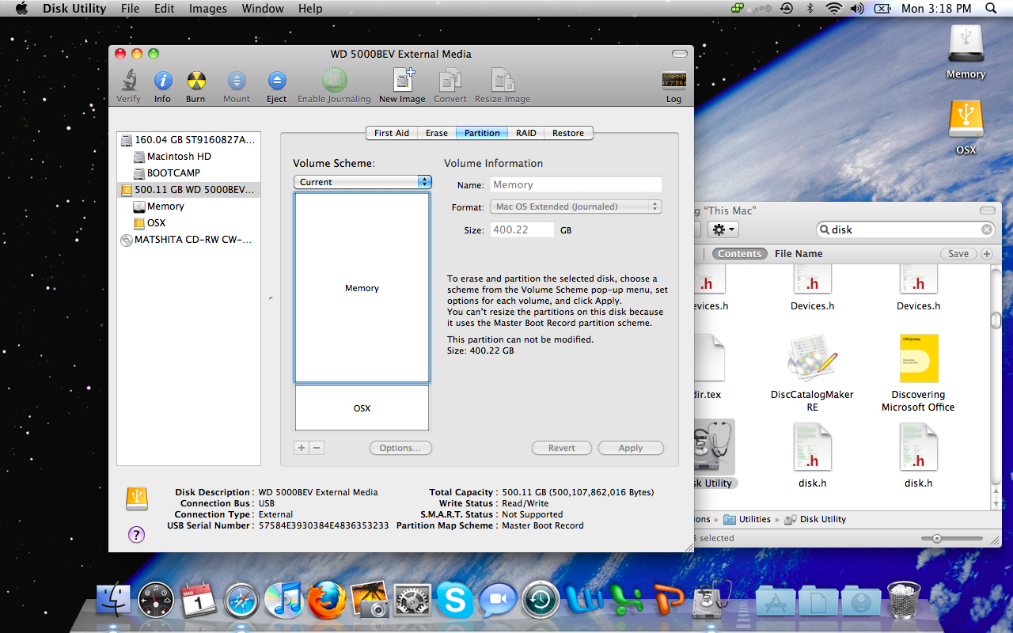Switch to the RAID tab
The height and width of the screenshot is (633, 1013).
[x=525, y=133]
